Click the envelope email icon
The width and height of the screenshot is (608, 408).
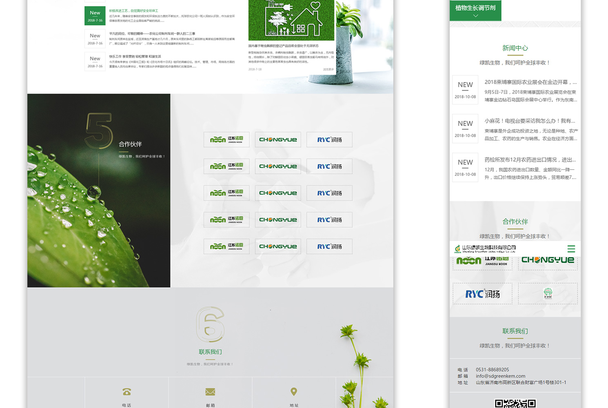[210, 392]
